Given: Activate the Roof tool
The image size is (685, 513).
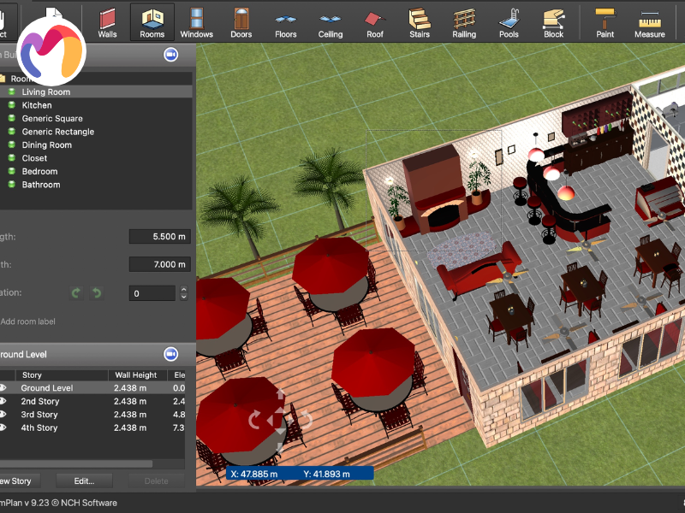Looking at the screenshot, I should [375, 22].
